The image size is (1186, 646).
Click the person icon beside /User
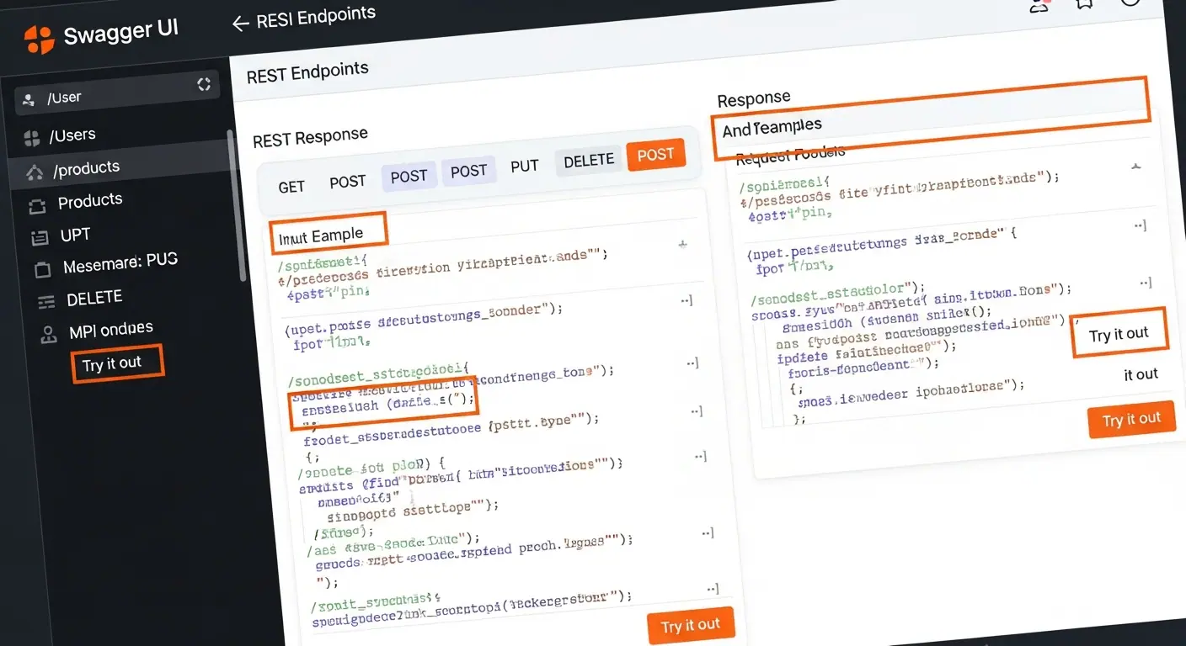point(29,100)
